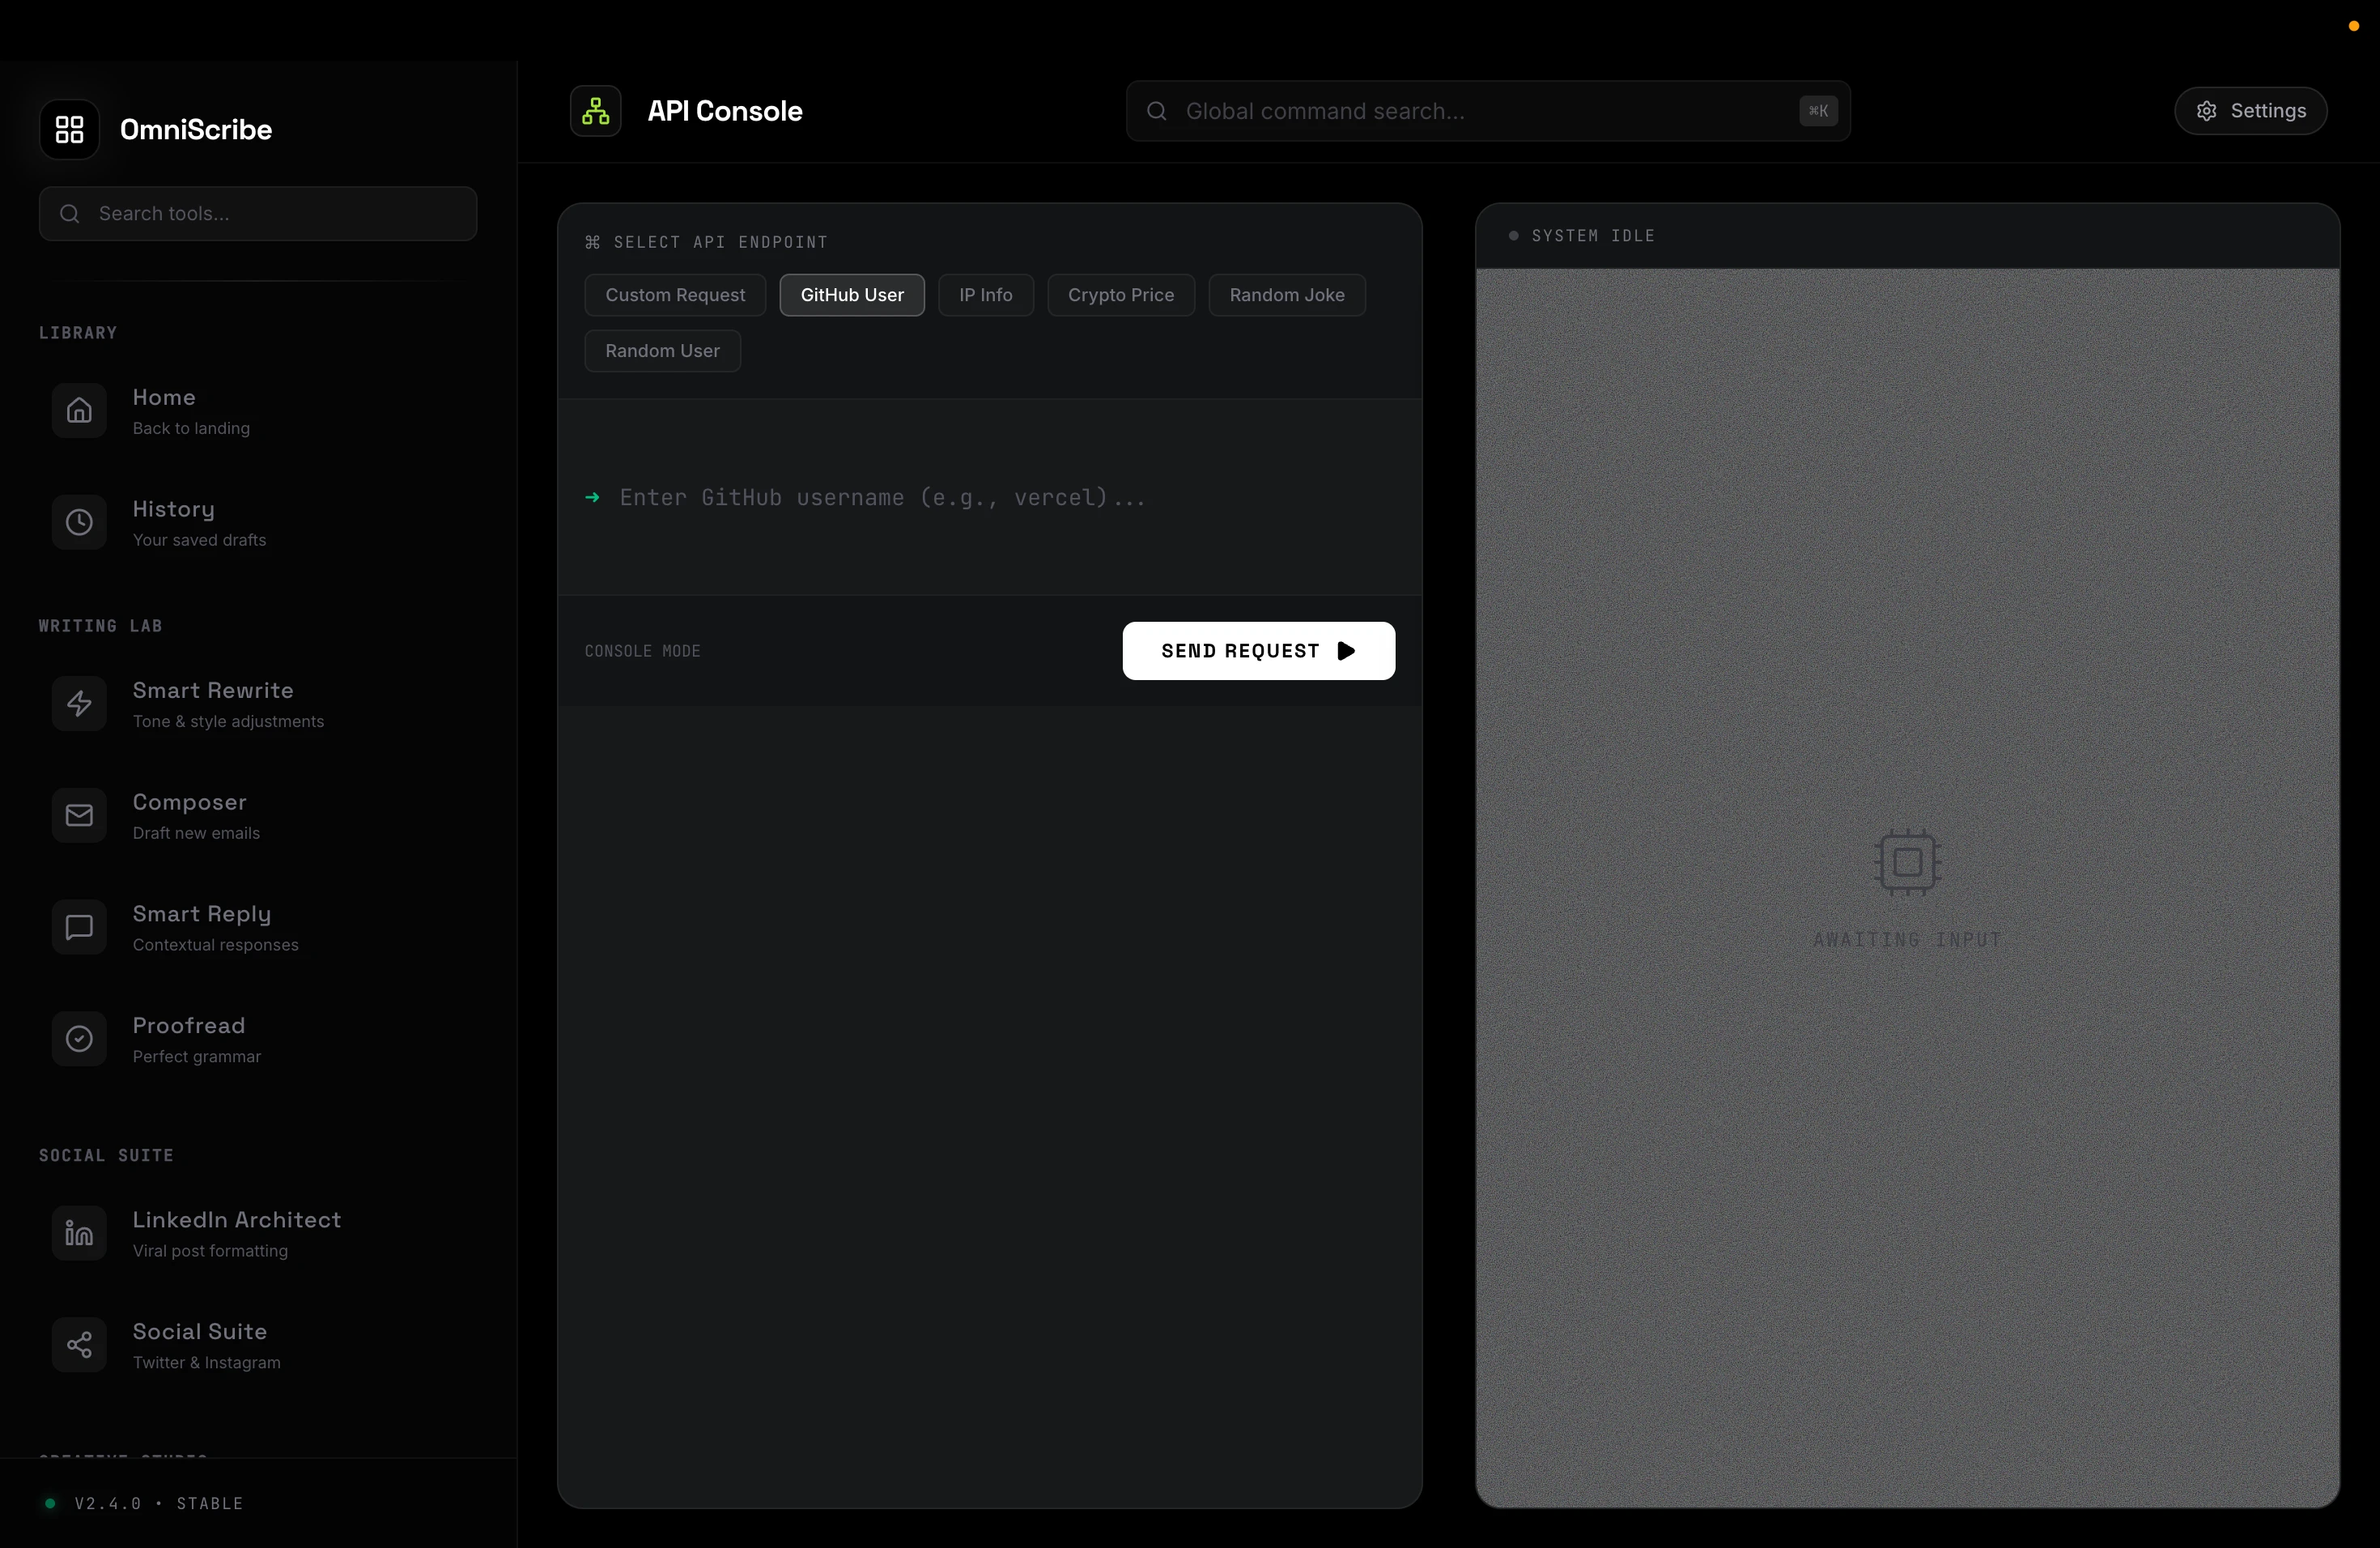Open Settings from the top bar
This screenshot has width=2380, height=1548.
pyautogui.click(x=2250, y=111)
